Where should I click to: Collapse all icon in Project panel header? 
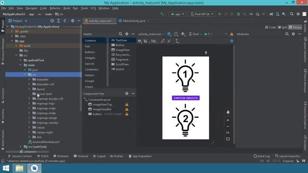point(64,21)
